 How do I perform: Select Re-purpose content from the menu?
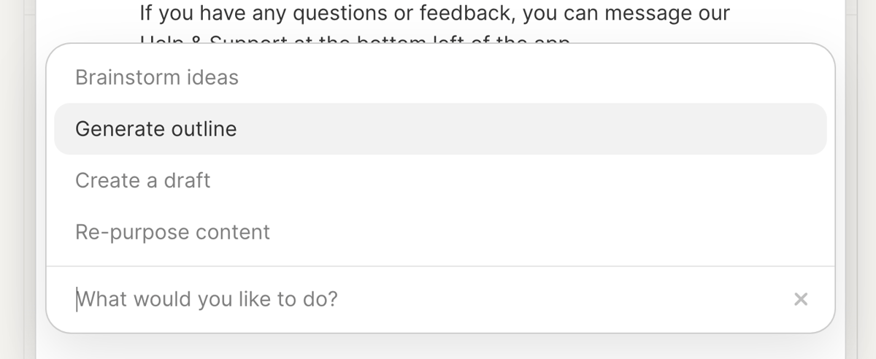coord(172,232)
